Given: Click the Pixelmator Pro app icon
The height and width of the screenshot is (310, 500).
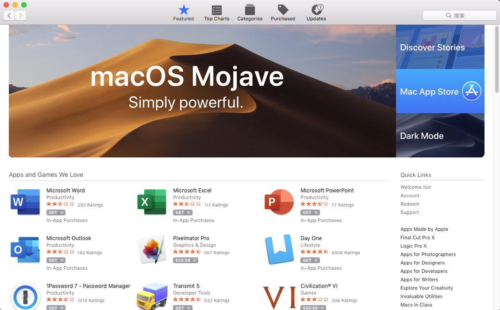Looking at the screenshot, I should (x=152, y=249).
